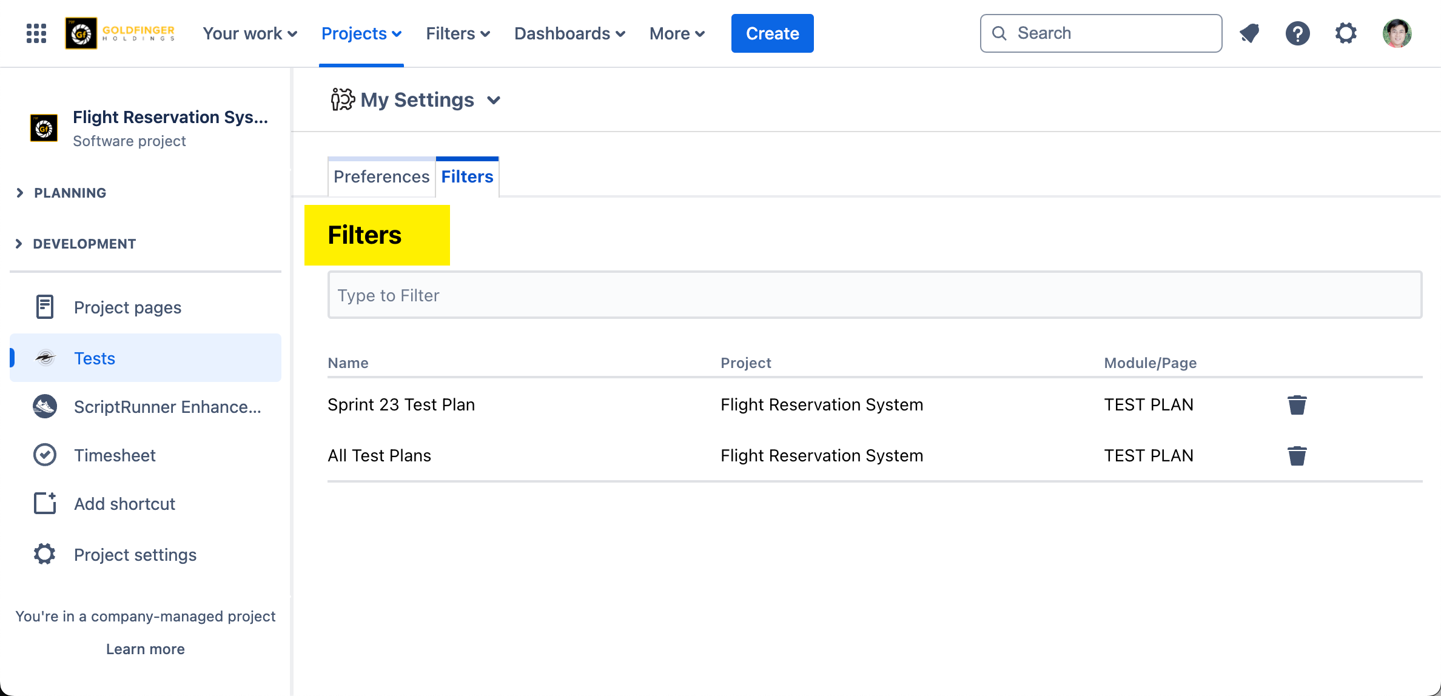Open the app switcher grid icon
Image resolution: width=1441 pixels, height=696 pixels.
click(x=36, y=33)
